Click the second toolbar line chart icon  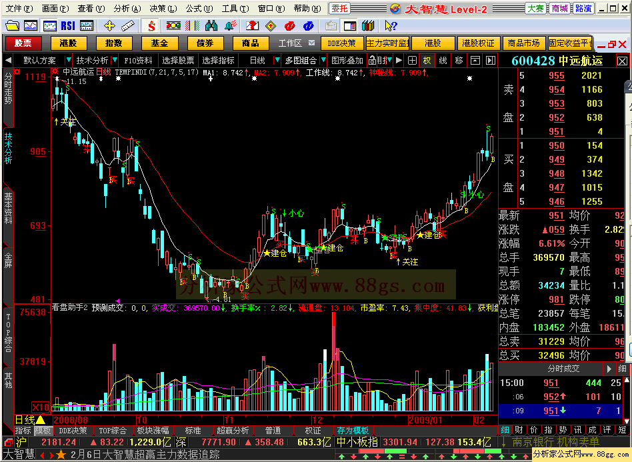tap(31, 26)
